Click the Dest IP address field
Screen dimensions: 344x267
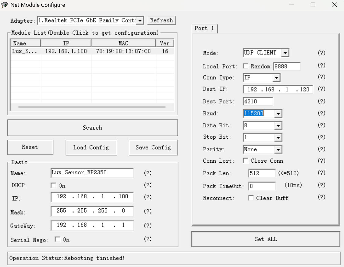click(278, 89)
